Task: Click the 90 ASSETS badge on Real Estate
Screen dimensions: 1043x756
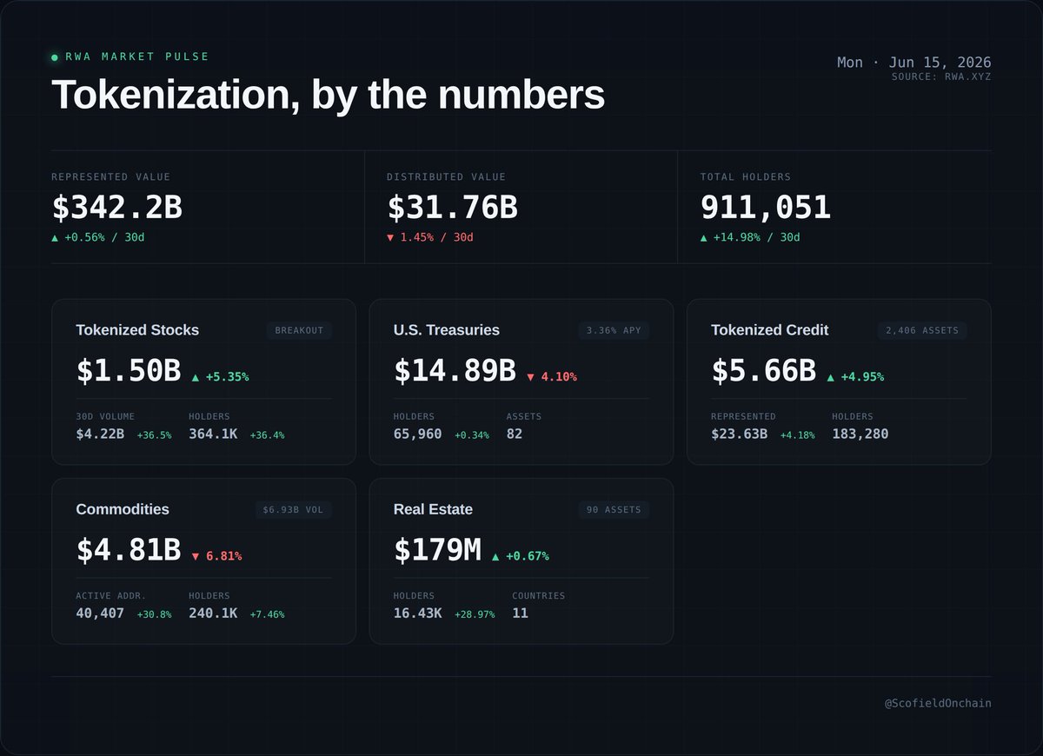Action: point(614,510)
